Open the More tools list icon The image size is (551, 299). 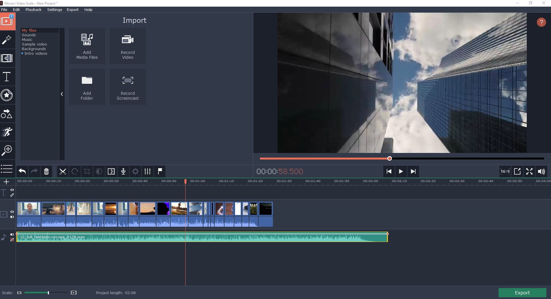[7, 169]
